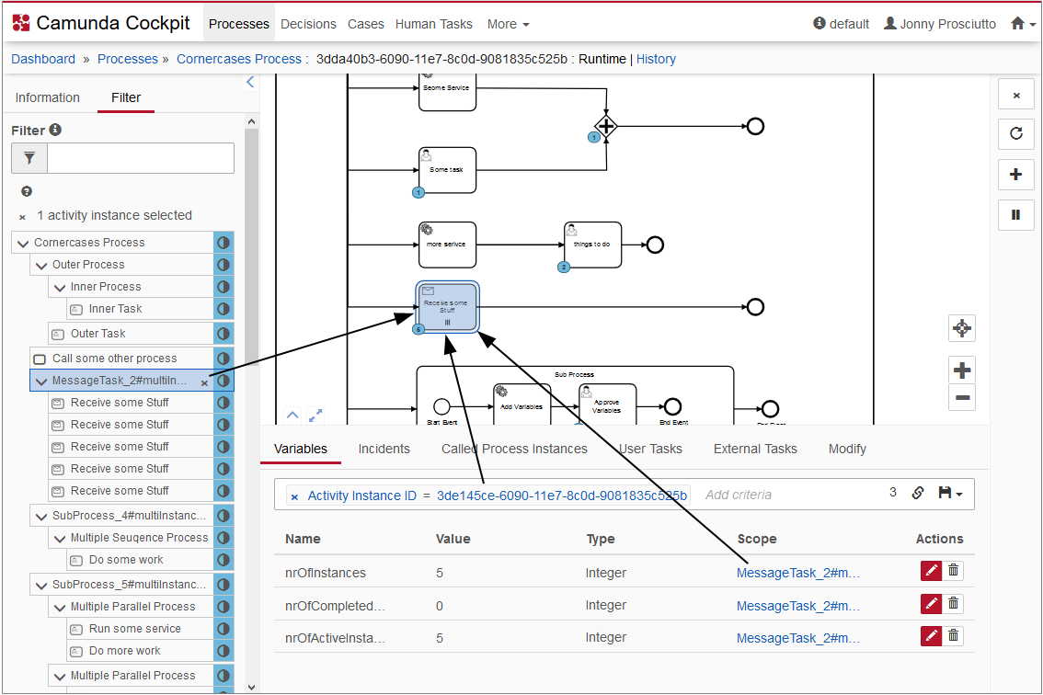The height and width of the screenshot is (695, 1043).
Task: Delete the nrOfActiveInstances variable
Action: pos(953,635)
